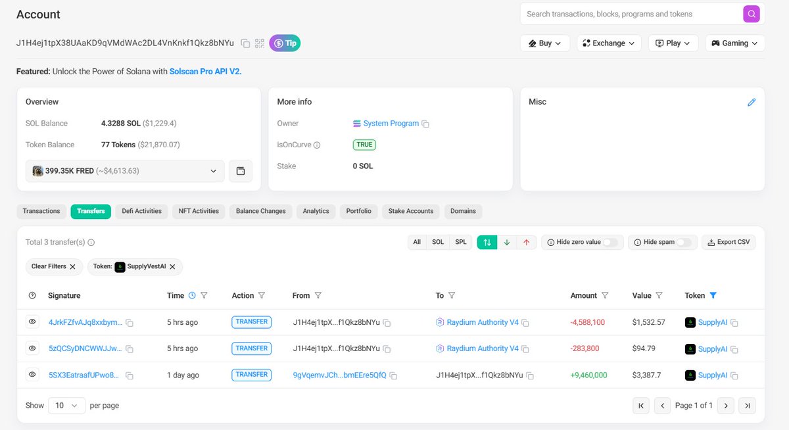Copy signature 5SX3EatraafUPwo8…
789x430 pixels.
130,375
